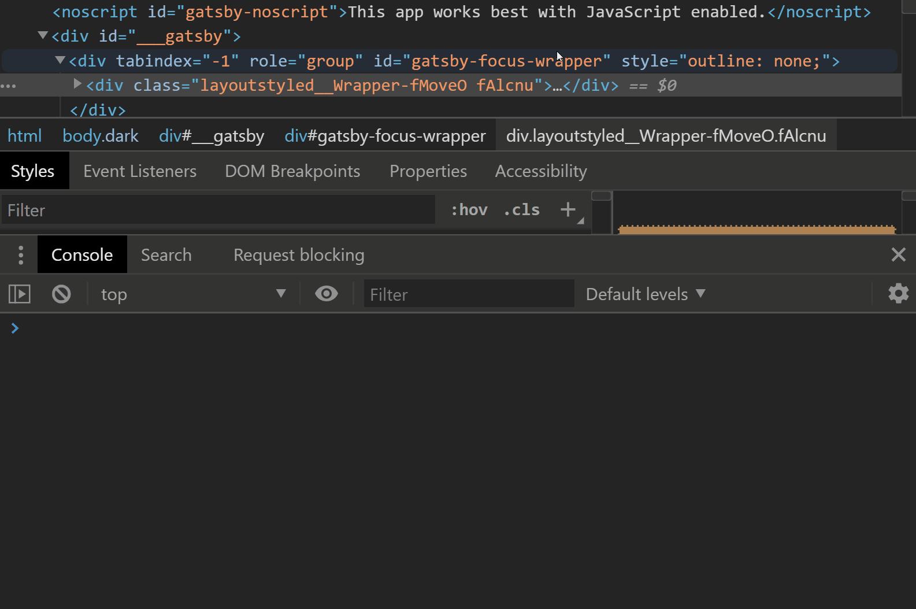Select div#gatsby-focus-wrapper breadcrumb
Viewport: 916px width, 609px height.
pyautogui.click(x=385, y=136)
